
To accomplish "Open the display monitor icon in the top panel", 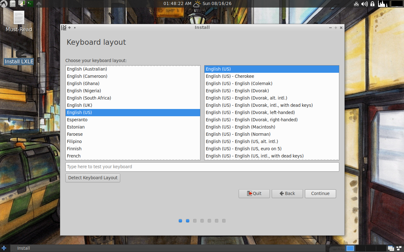I will click(21, 4).
